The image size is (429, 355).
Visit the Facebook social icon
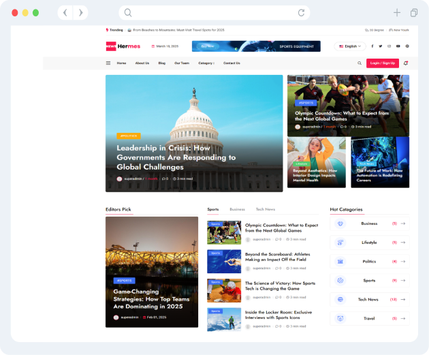[372, 46]
